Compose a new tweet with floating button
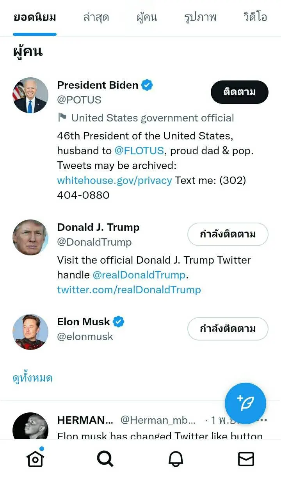281x478 pixels. pos(245,403)
